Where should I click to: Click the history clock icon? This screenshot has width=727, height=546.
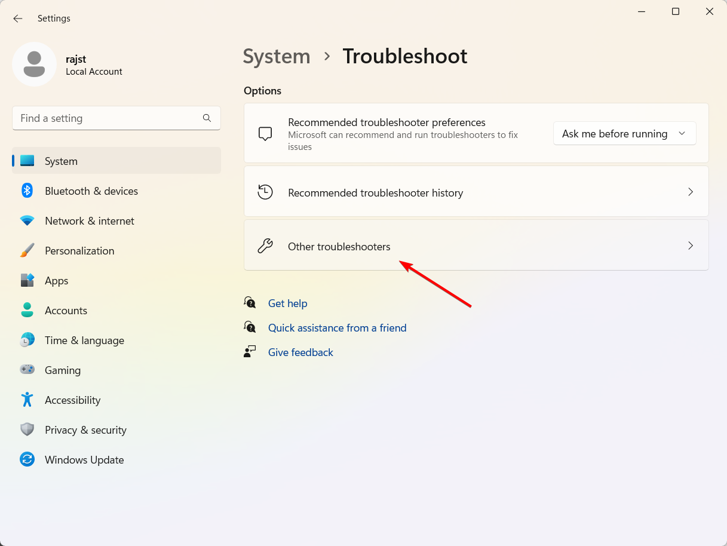point(265,192)
